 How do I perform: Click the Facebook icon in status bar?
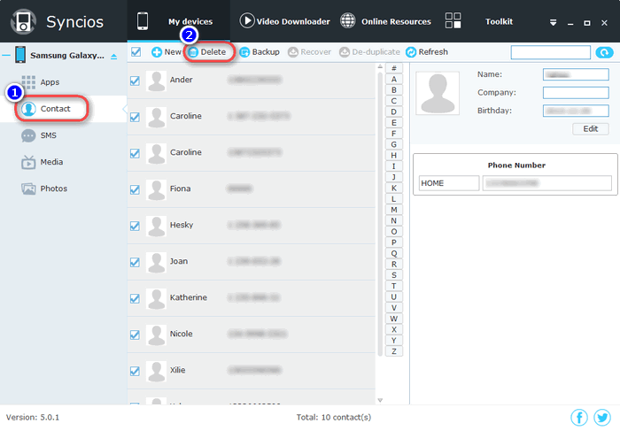(x=579, y=417)
